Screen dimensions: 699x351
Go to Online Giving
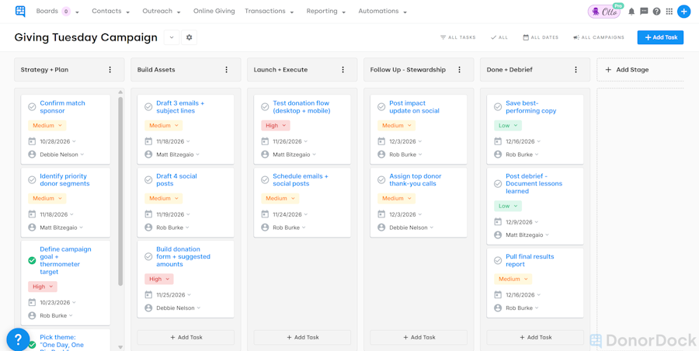coord(214,12)
